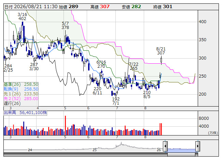The image size is (223, 160).
Task: Click the tallest red volume bar in May
Action: pos(66,125)
